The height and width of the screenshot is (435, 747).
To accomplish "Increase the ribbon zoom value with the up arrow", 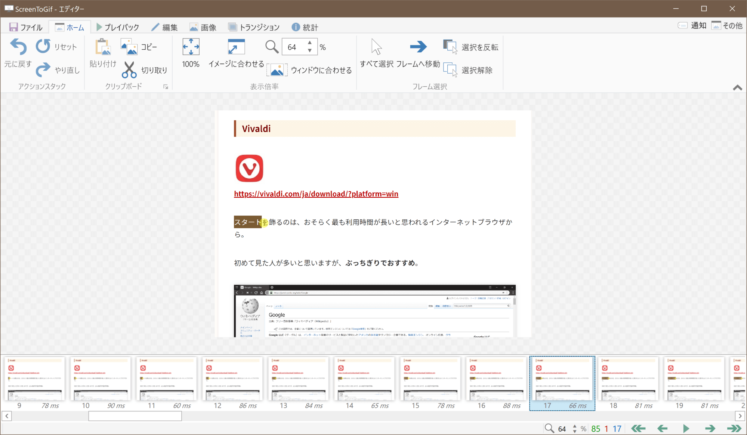I will coord(310,43).
